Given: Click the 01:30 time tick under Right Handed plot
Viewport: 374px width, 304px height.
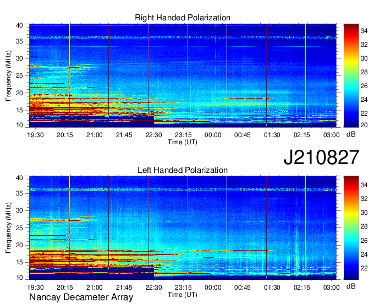Looking at the screenshot, I should 272,135.
